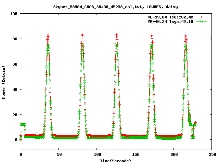
Task: Click the y-axis tick label 20
Action: (15, 115)
